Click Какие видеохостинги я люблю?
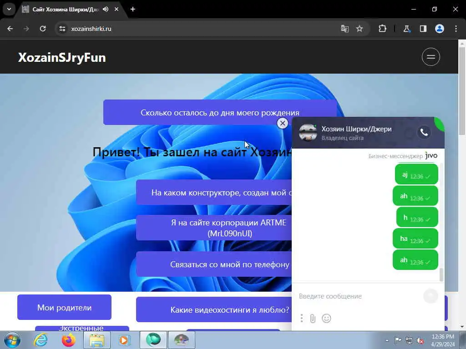Image resolution: width=466 pixels, height=349 pixels. [x=214, y=309]
